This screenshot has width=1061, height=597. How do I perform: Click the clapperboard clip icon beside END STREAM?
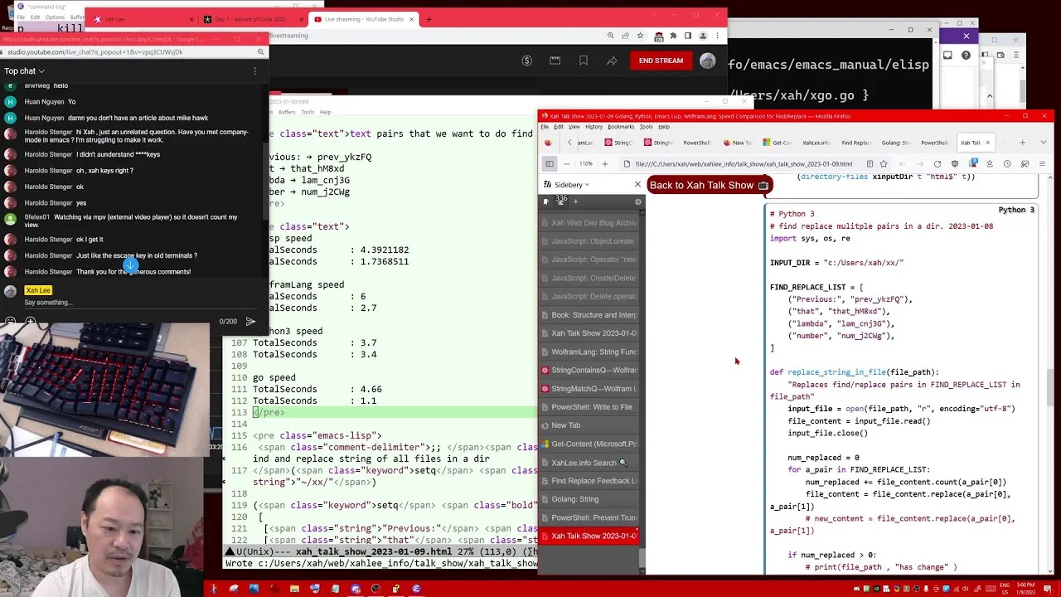[x=555, y=61]
